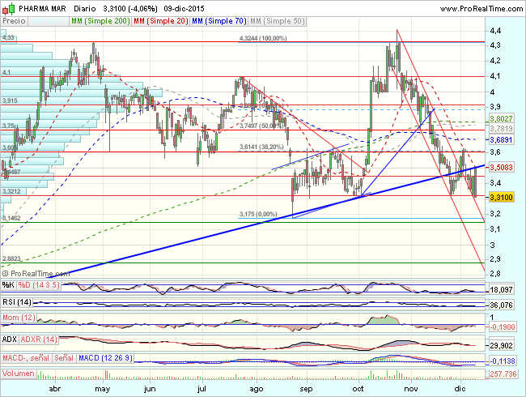
Task: Click the candlestick chart icon beside PHARMA MAR
Action: coord(9,8)
